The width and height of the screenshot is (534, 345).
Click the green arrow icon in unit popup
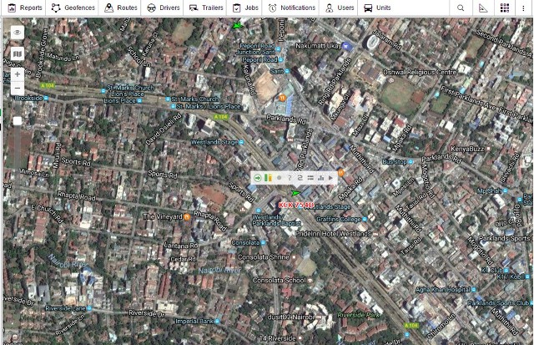coord(258,178)
